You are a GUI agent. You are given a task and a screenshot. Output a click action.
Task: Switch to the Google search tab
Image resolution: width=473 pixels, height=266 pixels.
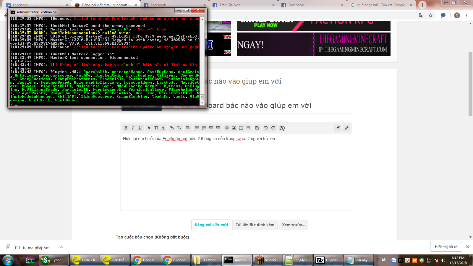click(x=381, y=5)
